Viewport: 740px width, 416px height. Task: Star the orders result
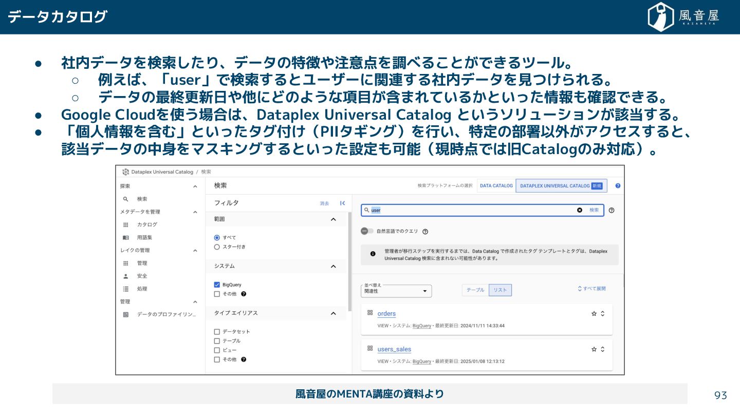[x=594, y=313]
